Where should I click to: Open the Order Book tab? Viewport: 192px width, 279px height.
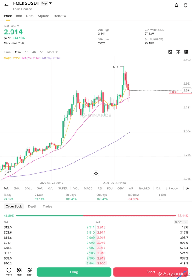click(14, 206)
